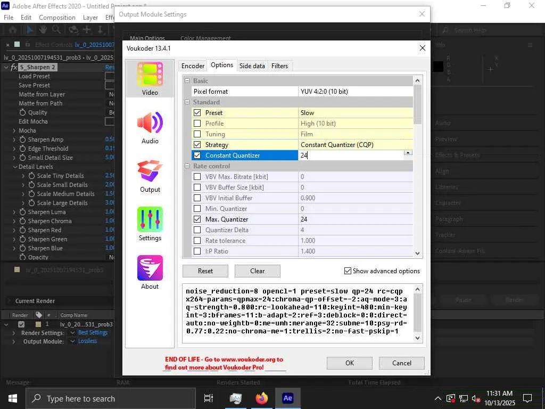Click the Windows Start button
This screenshot has width=545, height=409.
(x=13, y=398)
